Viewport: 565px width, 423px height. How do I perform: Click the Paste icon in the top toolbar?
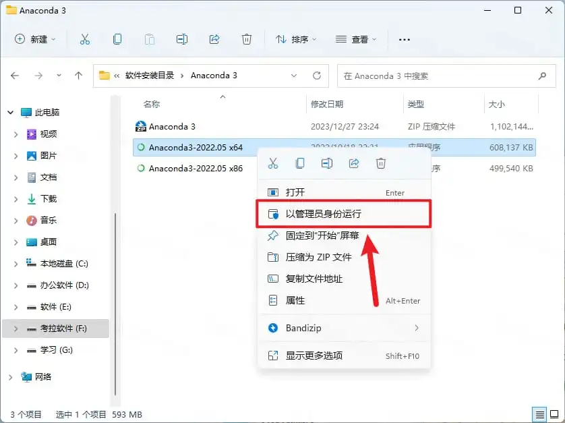(x=150, y=39)
